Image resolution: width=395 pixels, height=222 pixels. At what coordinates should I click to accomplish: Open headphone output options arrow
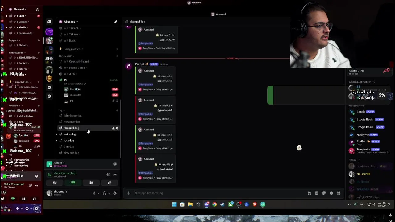tap(109, 193)
